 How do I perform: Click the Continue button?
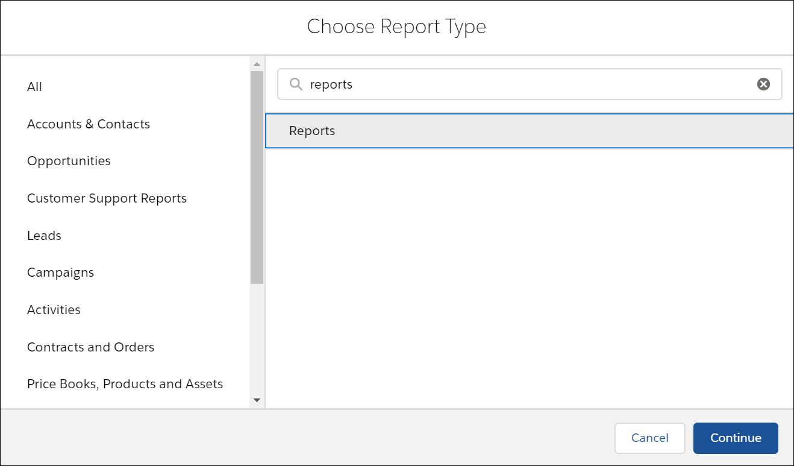click(x=736, y=438)
